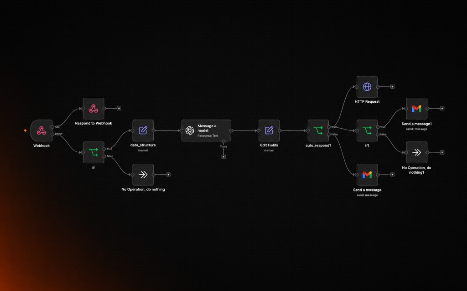Add a node after No Operation, do nothing1
The height and width of the screenshot is (291, 467).
pos(442,152)
